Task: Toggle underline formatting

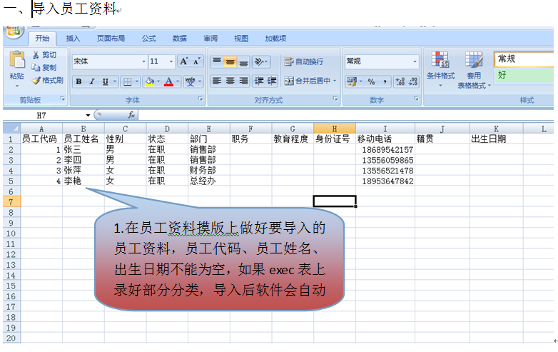Action: [105, 81]
